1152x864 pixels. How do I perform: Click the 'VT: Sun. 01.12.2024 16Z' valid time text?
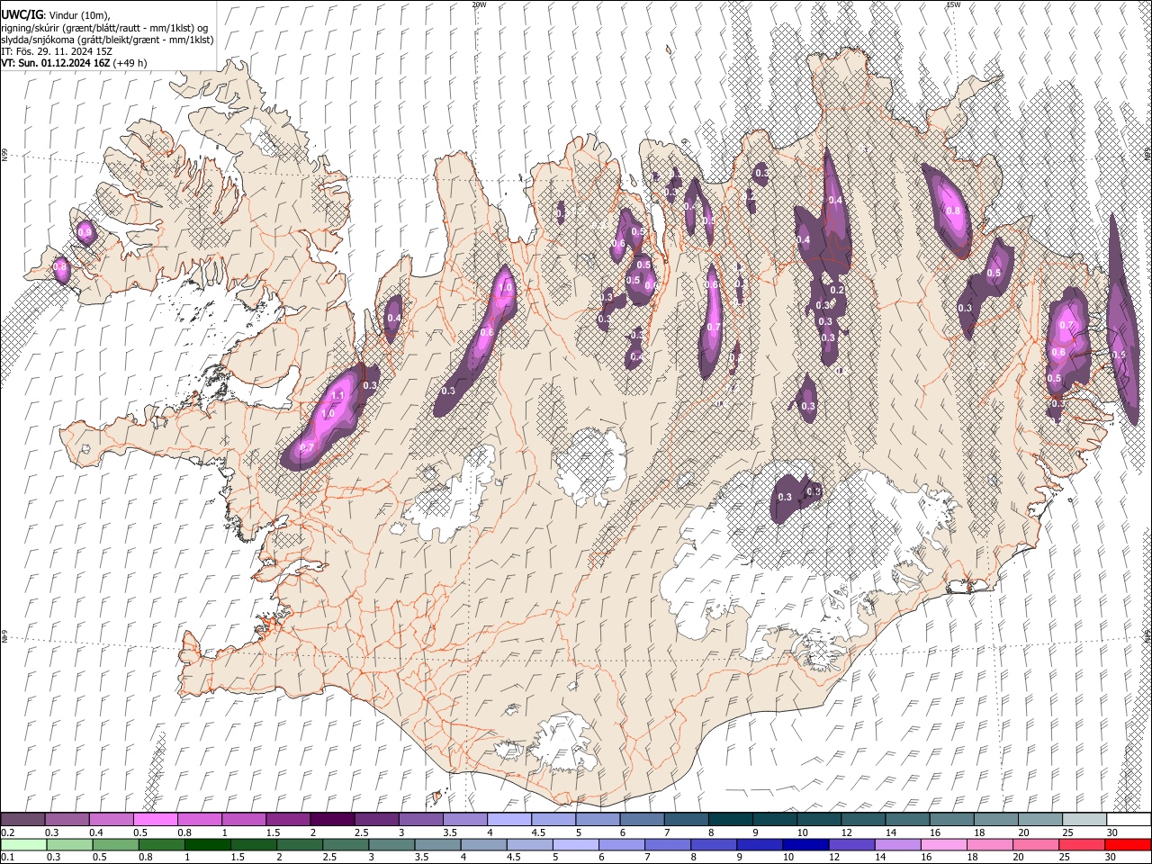pyautogui.click(x=56, y=63)
